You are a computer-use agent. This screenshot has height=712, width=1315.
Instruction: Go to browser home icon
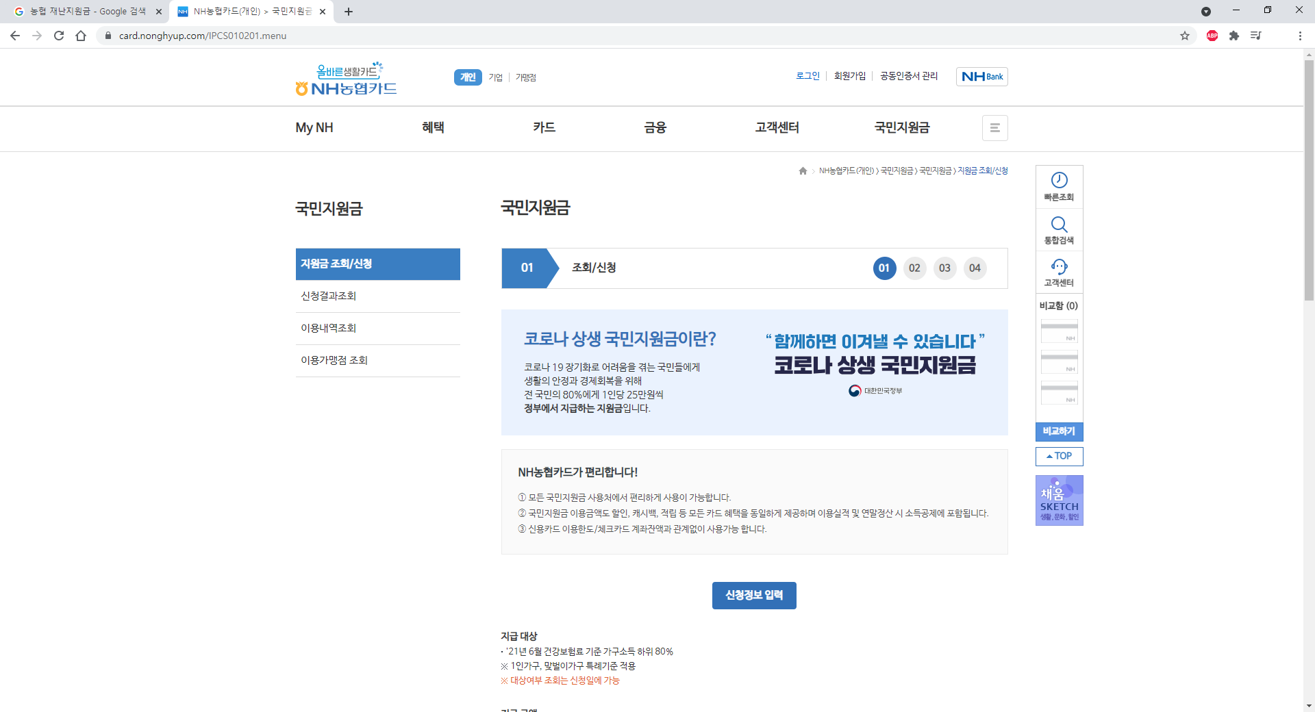[81, 36]
